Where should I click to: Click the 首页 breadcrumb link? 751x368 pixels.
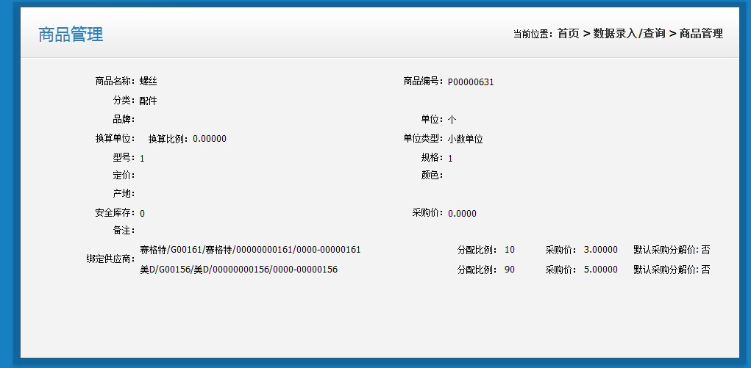click(x=568, y=34)
